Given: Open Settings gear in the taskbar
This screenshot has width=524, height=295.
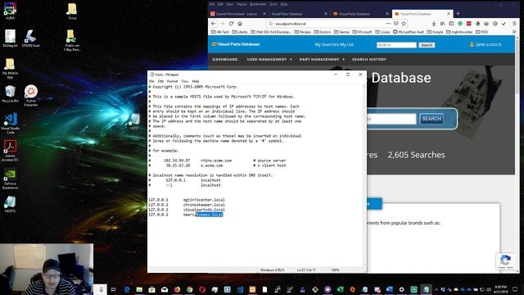Looking at the screenshot, I should [x=401, y=289].
